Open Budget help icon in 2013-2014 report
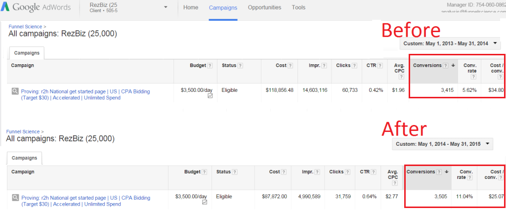The width and height of the screenshot is (506, 210). point(210,66)
